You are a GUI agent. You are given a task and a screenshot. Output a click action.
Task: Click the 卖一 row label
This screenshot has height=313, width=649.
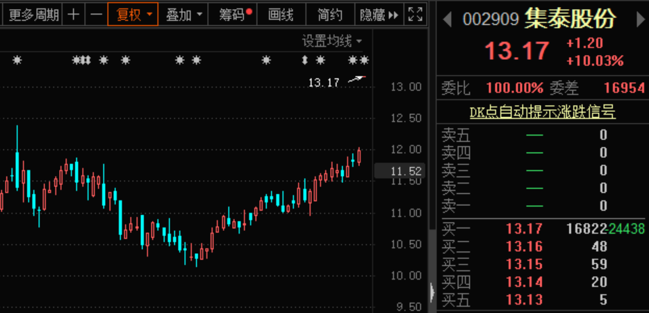click(456, 206)
